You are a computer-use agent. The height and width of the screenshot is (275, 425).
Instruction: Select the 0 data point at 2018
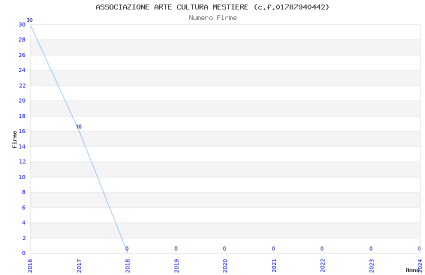(x=127, y=248)
